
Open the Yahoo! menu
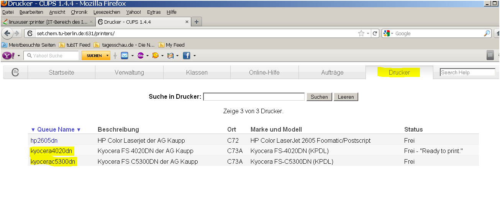tap(134, 12)
